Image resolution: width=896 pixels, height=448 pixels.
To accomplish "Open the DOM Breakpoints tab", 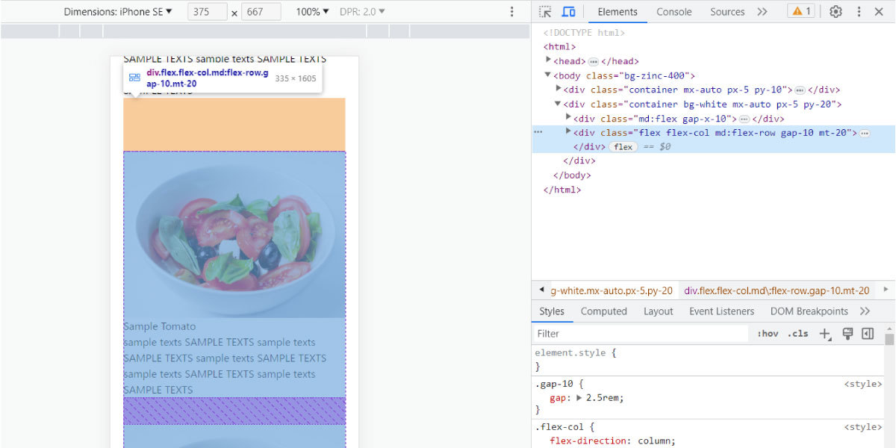I will tap(809, 311).
